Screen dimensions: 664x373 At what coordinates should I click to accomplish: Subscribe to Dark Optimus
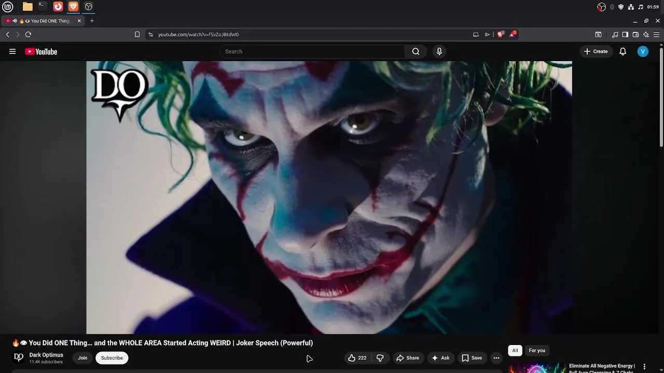pos(112,358)
